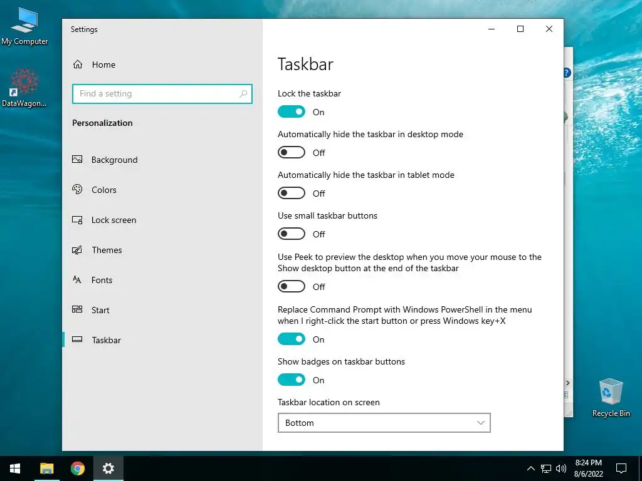Viewport: 642px width, 481px height.
Task: Turn off Show badges on taskbar buttons
Action: coord(292,380)
